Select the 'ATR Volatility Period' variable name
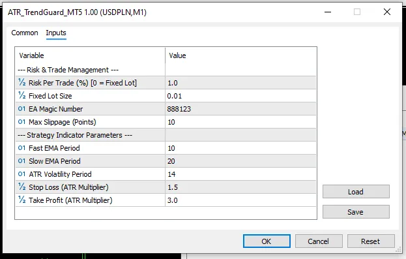This screenshot has width=406, height=259. click(60, 174)
